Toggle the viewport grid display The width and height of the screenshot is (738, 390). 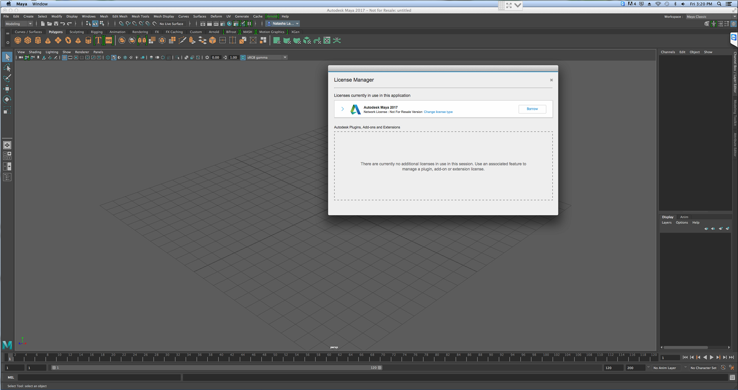[x=65, y=58]
